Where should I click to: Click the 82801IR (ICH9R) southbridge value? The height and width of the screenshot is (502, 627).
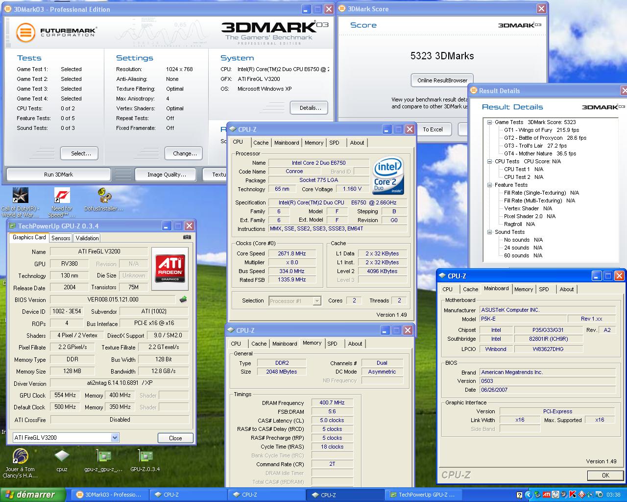550,339
